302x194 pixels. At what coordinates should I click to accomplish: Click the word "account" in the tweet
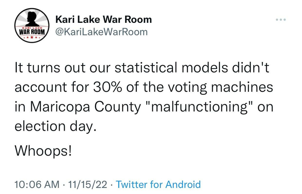[39, 88]
